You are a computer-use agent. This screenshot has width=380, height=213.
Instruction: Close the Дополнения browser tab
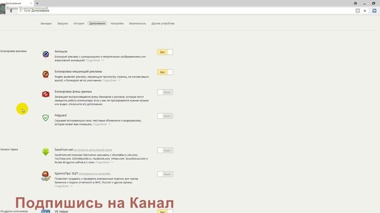(31, 4)
